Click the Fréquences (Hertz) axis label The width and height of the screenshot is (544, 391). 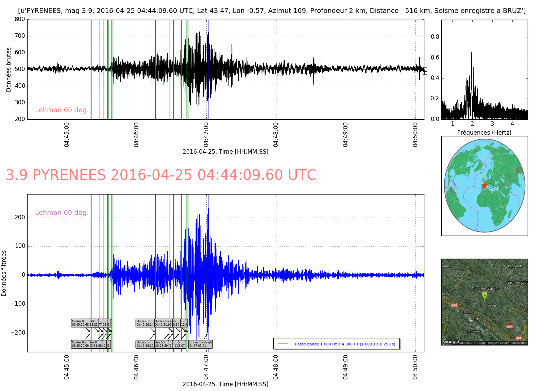[x=484, y=133]
